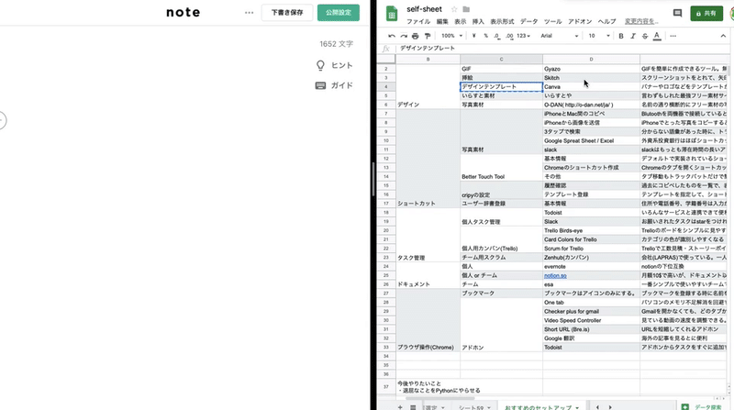Open the データ menu
This screenshot has height=410, width=734.
coord(529,21)
